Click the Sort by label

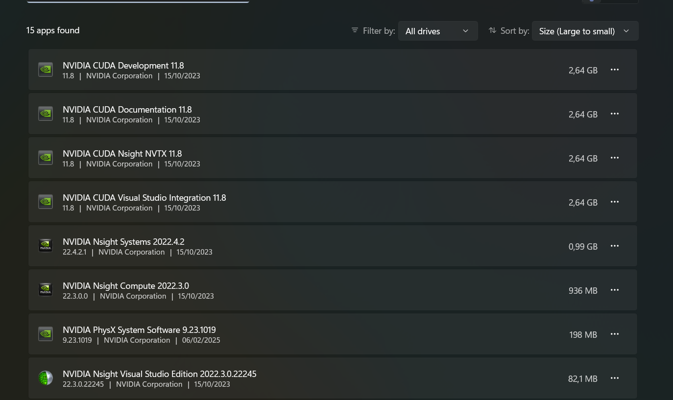515,31
